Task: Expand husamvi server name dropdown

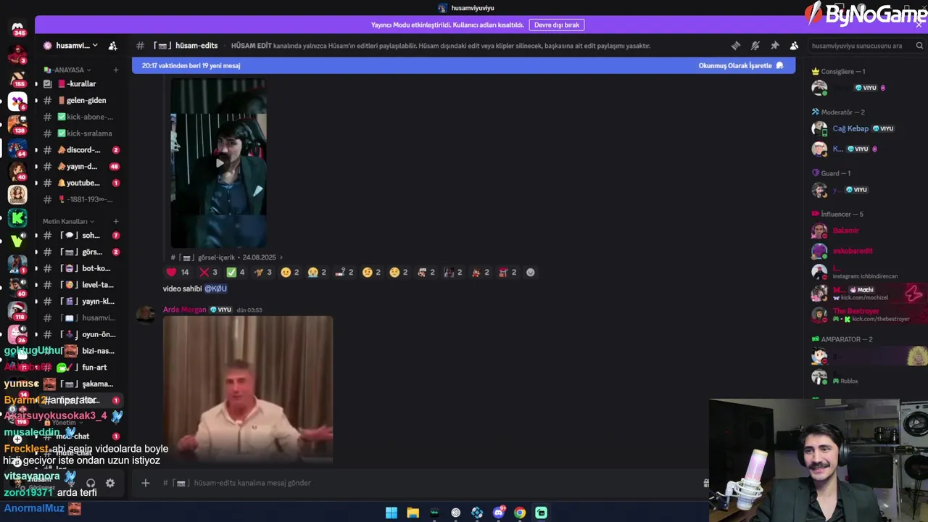Action: click(94, 46)
